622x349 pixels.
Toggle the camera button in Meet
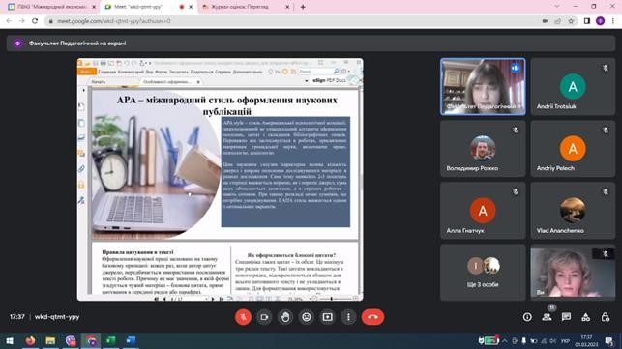tap(264, 317)
